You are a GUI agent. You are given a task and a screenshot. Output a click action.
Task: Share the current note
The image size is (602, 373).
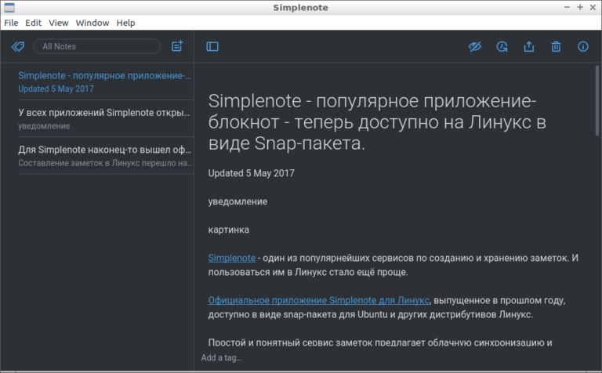[529, 46]
